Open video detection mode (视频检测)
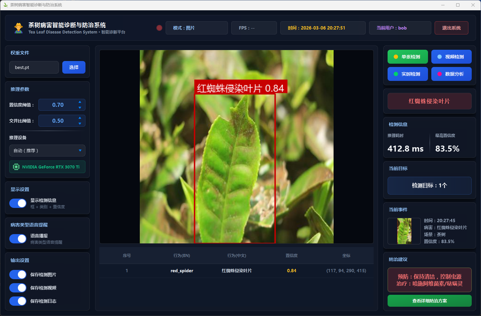Image resolution: width=481 pixels, height=316 pixels. (x=451, y=57)
